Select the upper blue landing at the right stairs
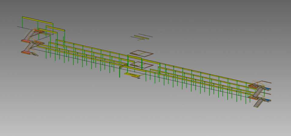 267,89
